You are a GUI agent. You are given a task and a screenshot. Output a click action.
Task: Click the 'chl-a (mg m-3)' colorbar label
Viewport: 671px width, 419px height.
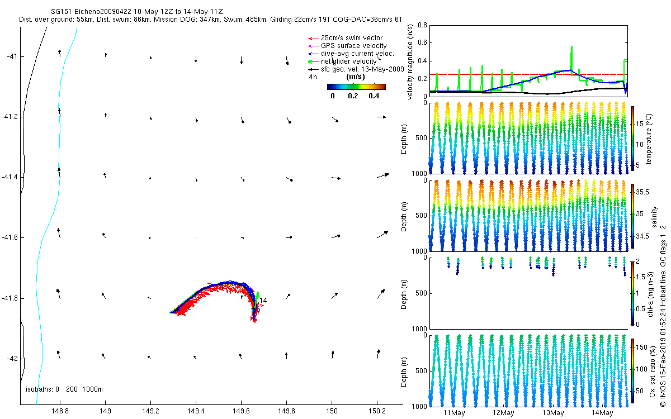coord(651,293)
